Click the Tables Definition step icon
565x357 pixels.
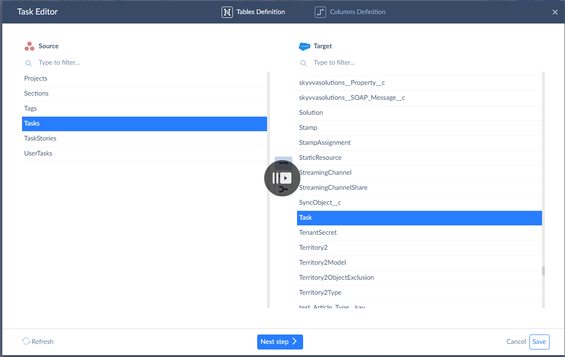[227, 12]
